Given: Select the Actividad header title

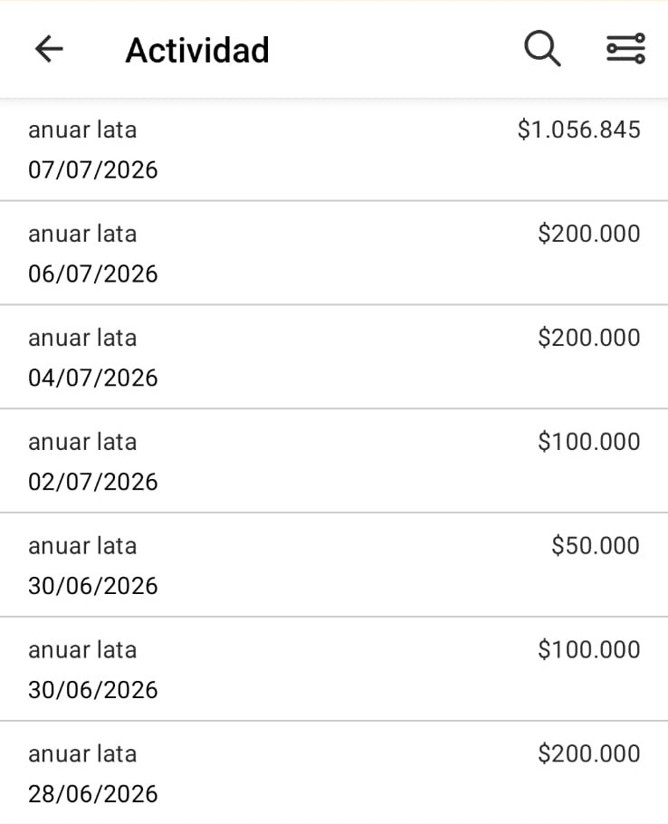Looking at the screenshot, I should click(x=197, y=51).
